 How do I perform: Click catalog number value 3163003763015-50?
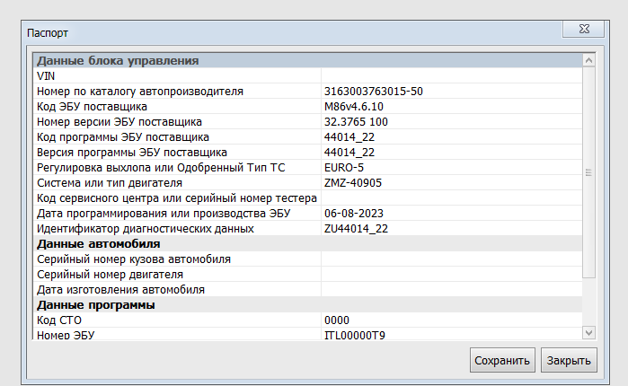[x=373, y=92]
